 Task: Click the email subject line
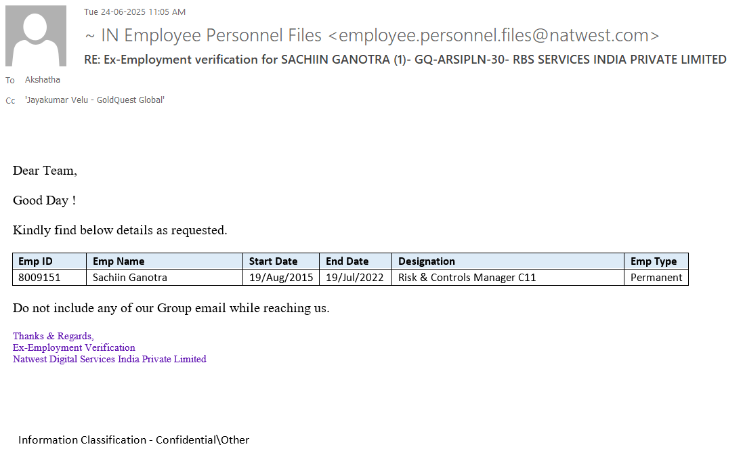tap(405, 60)
